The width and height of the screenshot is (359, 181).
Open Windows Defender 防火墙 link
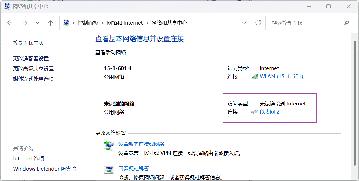(44, 169)
